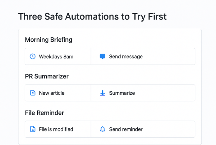Click divider between Weekdays 8am and Send message

tap(91, 57)
